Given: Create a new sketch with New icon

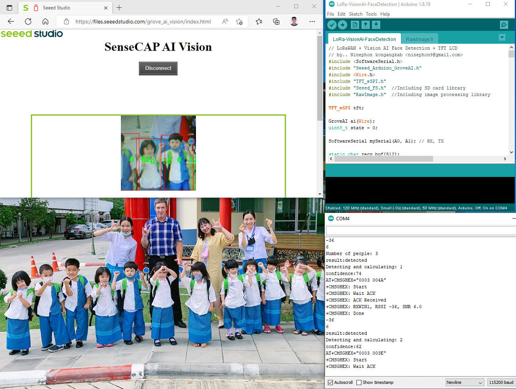Looking at the screenshot, I should pyautogui.click(x=355, y=25).
